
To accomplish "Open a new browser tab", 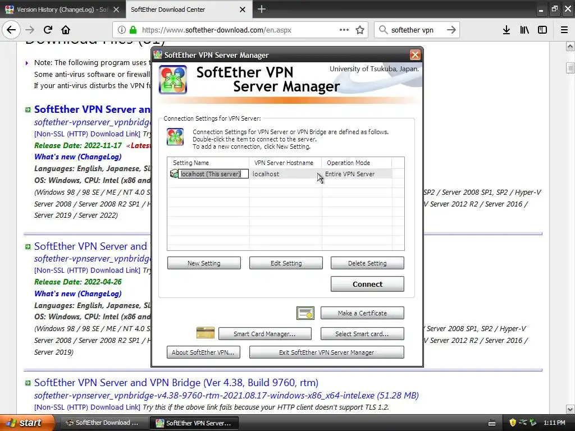I will pyautogui.click(x=262, y=9).
